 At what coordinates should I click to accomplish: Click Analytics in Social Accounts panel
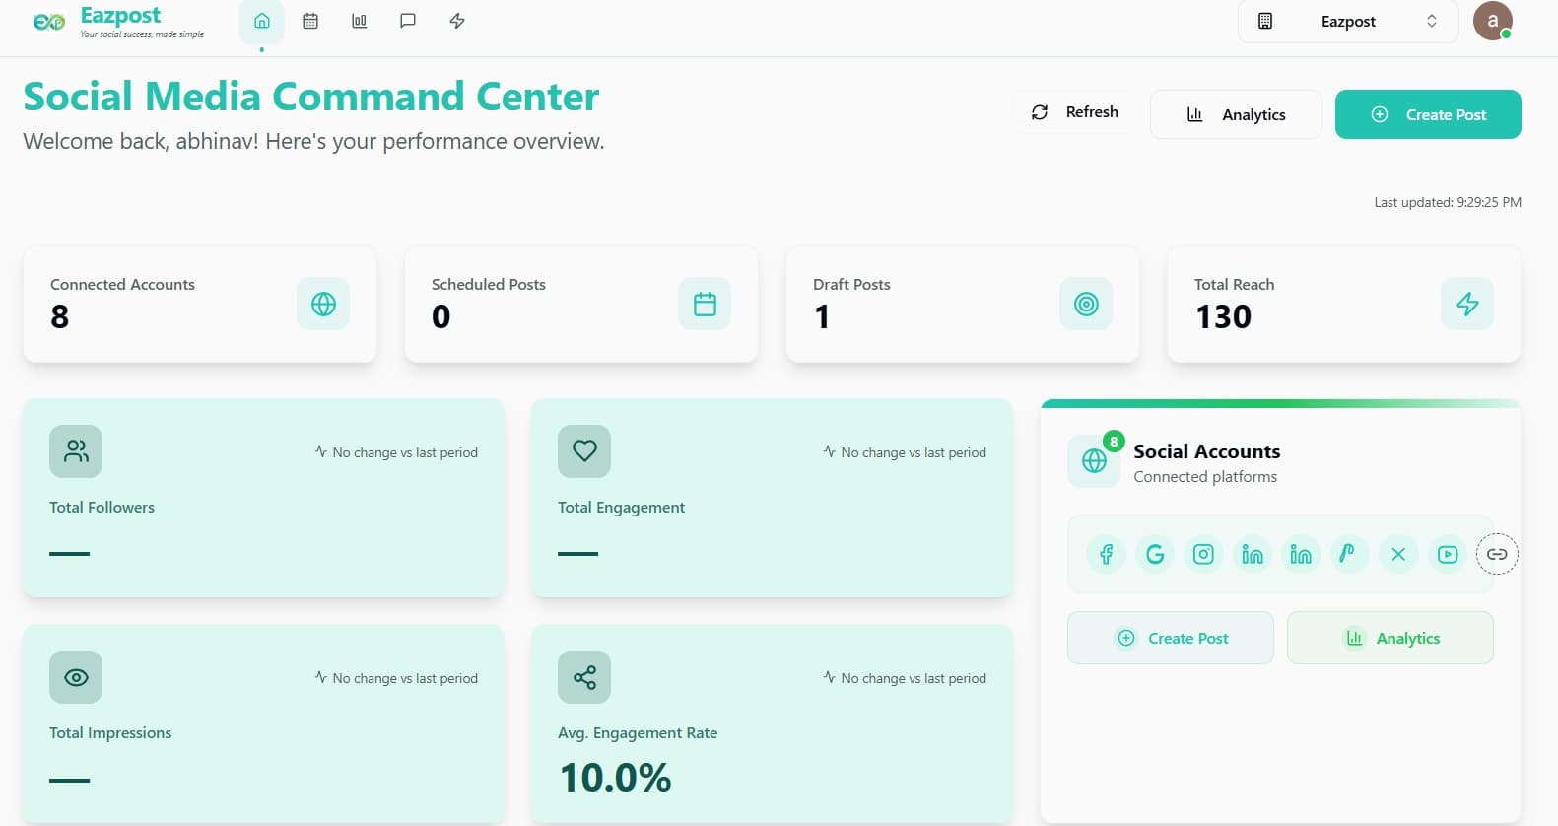(x=1390, y=638)
